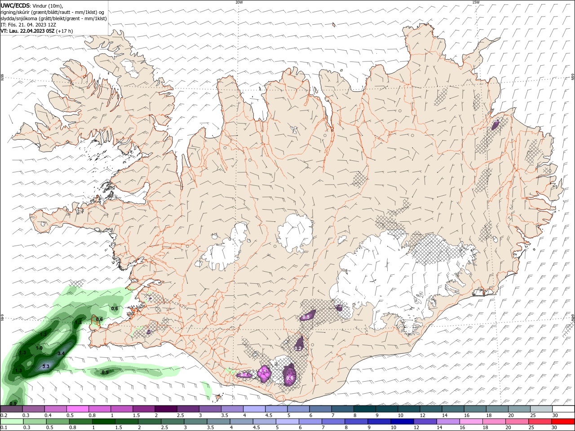The image size is (575, 431).
Task: Click the 5.3 rainfall value label
Action: (46, 367)
